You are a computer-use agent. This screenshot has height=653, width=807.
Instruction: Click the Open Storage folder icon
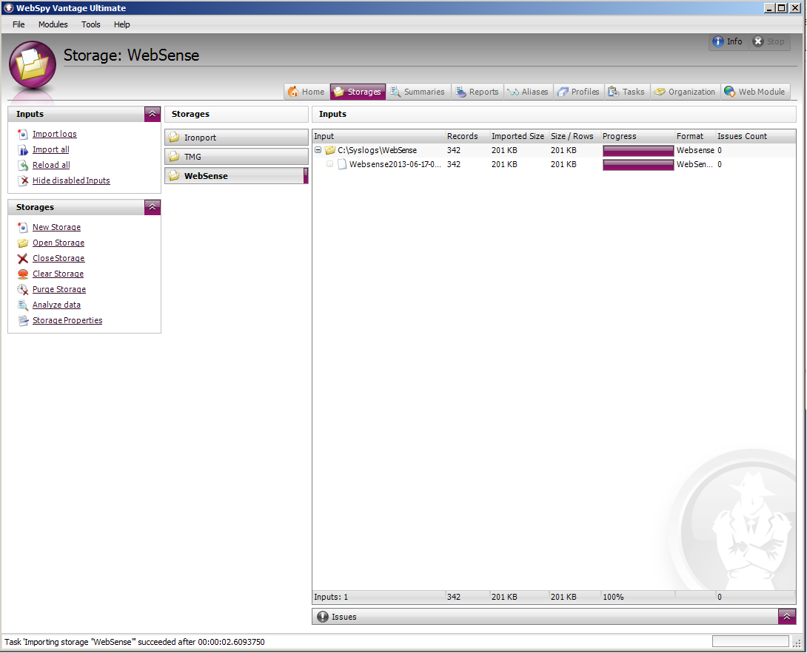point(23,243)
